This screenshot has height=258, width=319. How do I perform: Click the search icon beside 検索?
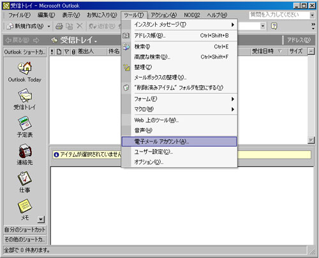[x=126, y=47]
